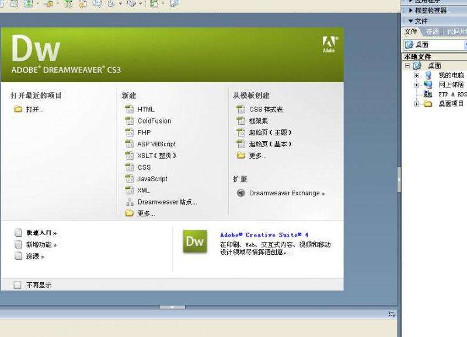Open 更多... under the 新建 column
Viewport: 467px width, 337px height.
(140, 213)
